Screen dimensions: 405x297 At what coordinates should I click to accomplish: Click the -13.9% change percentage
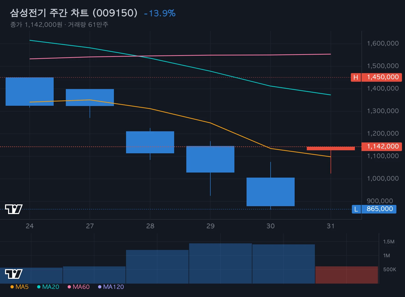pyautogui.click(x=160, y=13)
